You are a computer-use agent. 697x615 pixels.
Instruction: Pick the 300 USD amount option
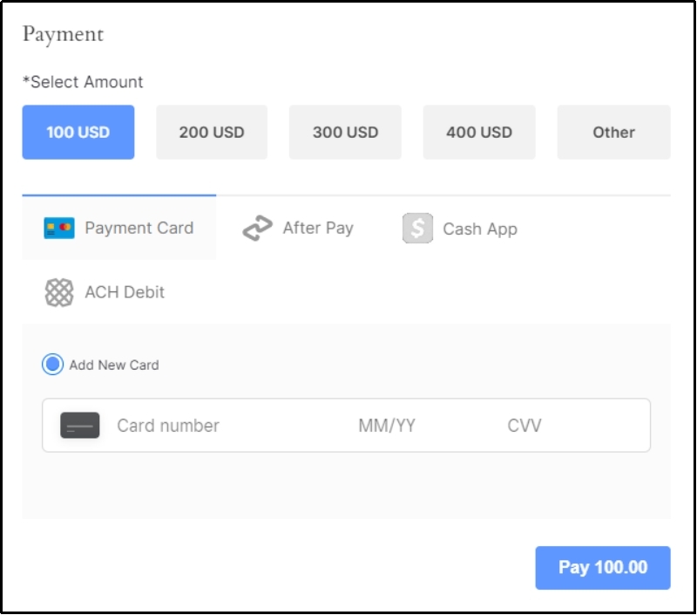click(345, 133)
